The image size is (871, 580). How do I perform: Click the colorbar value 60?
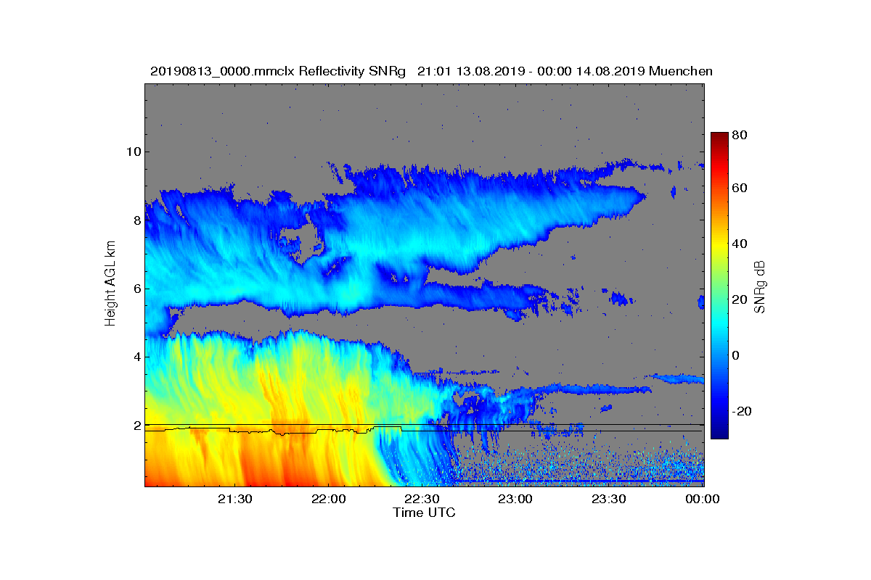click(x=740, y=188)
